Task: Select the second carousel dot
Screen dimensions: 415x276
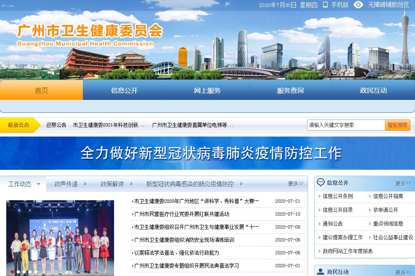Action: tap(18, 272)
